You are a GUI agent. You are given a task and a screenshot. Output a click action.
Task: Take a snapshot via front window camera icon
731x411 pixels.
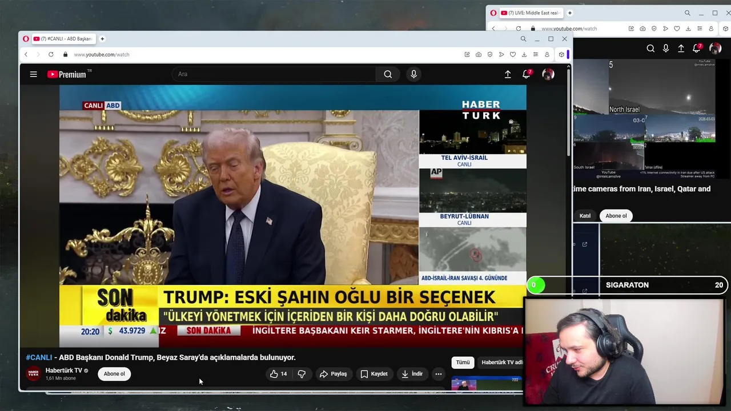point(479,55)
